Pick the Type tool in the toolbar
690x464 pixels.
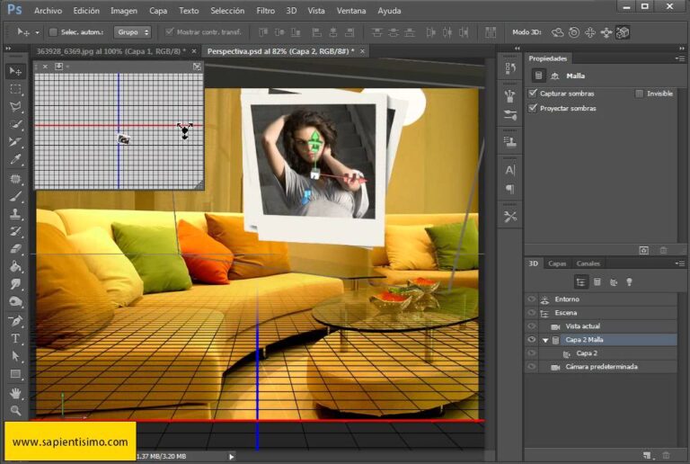click(15, 338)
